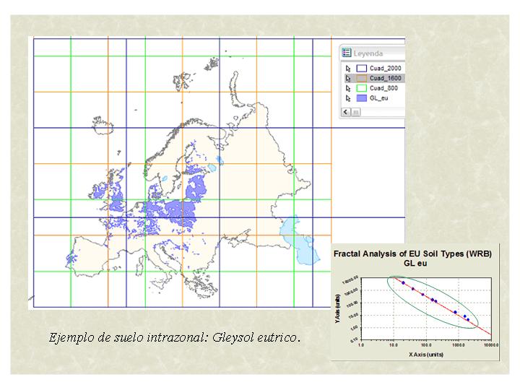
Task: Select the Cuad_800 layer name
Action: tap(382, 87)
